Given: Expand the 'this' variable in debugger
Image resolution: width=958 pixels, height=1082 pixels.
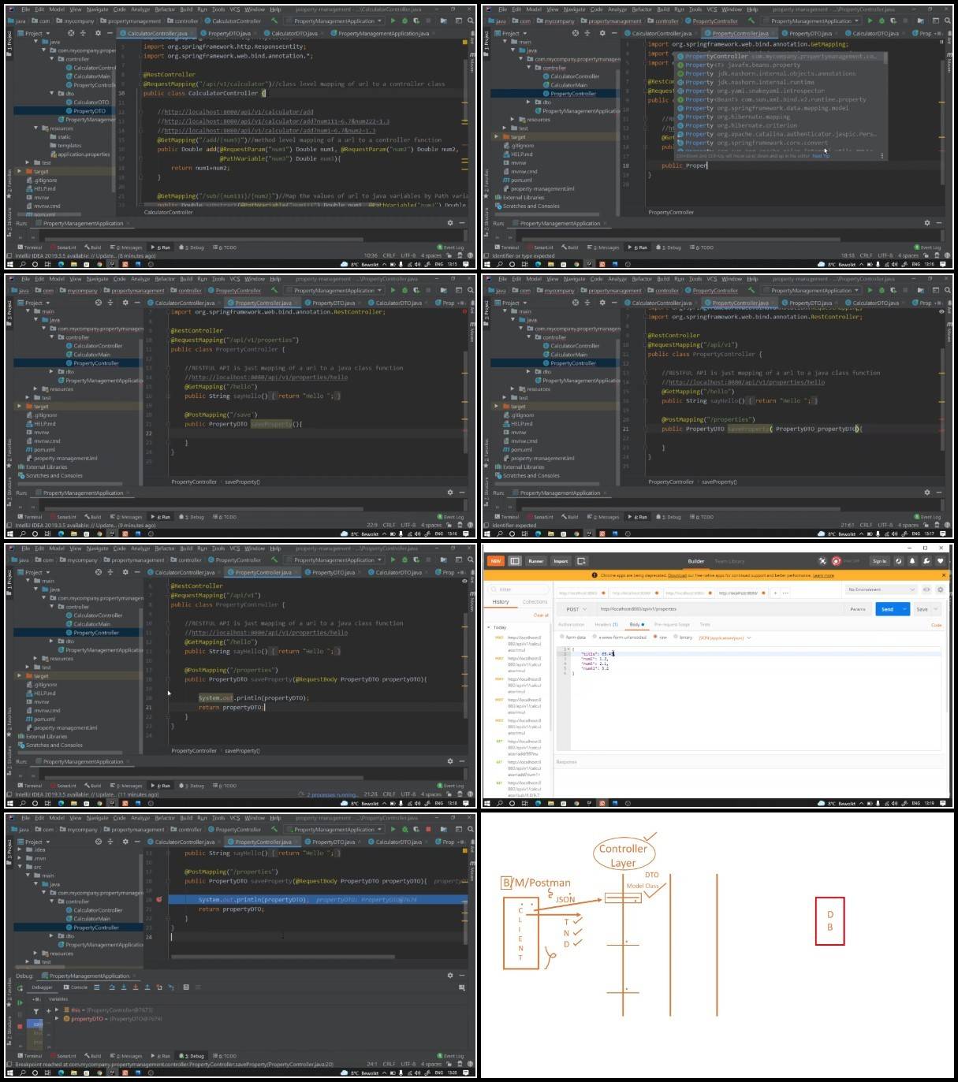Looking at the screenshot, I should 57,1009.
